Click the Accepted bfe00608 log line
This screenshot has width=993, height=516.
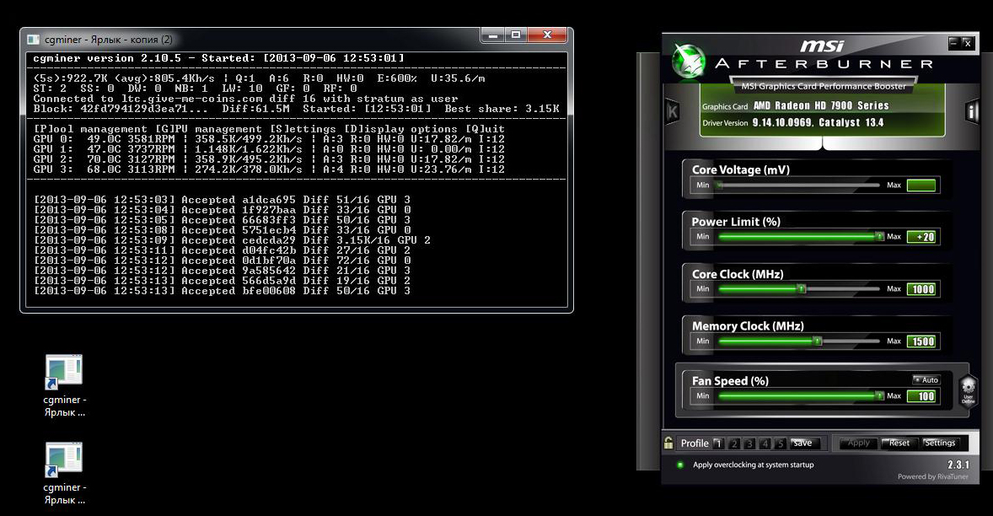pos(223,291)
